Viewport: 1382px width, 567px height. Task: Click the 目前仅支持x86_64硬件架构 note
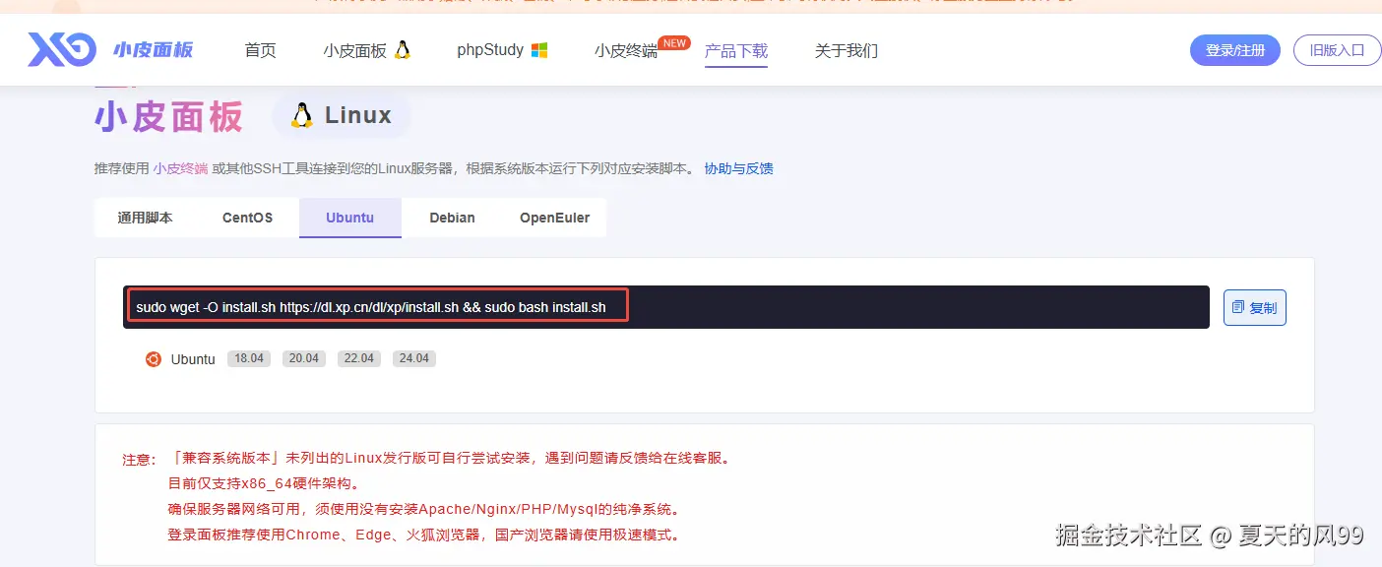point(265,483)
